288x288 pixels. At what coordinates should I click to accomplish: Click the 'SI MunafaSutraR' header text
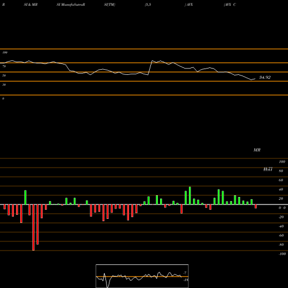point(71,5)
